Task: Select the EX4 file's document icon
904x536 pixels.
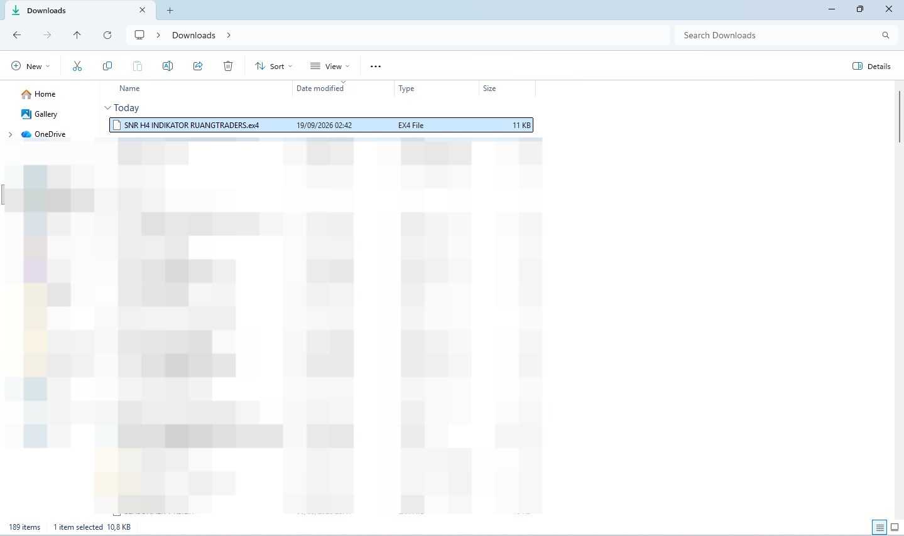Action: click(117, 125)
